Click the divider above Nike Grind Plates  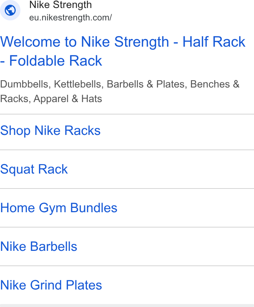click(x=127, y=266)
